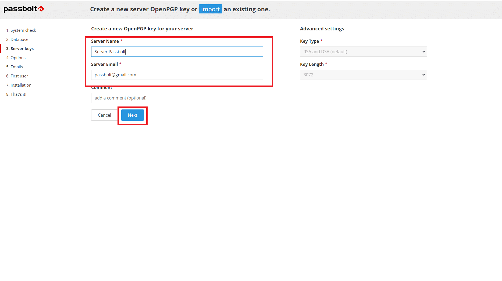
Task: Click the import link in header
Action: point(210,9)
